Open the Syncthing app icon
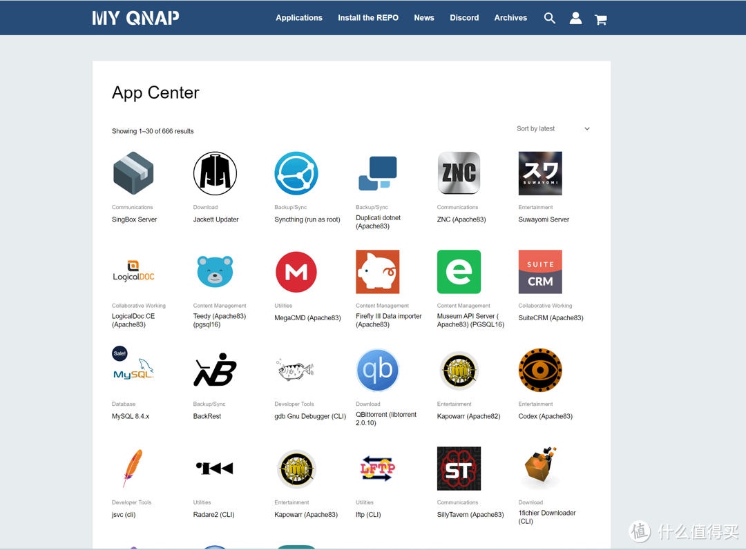This screenshot has width=746, height=550. click(296, 173)
